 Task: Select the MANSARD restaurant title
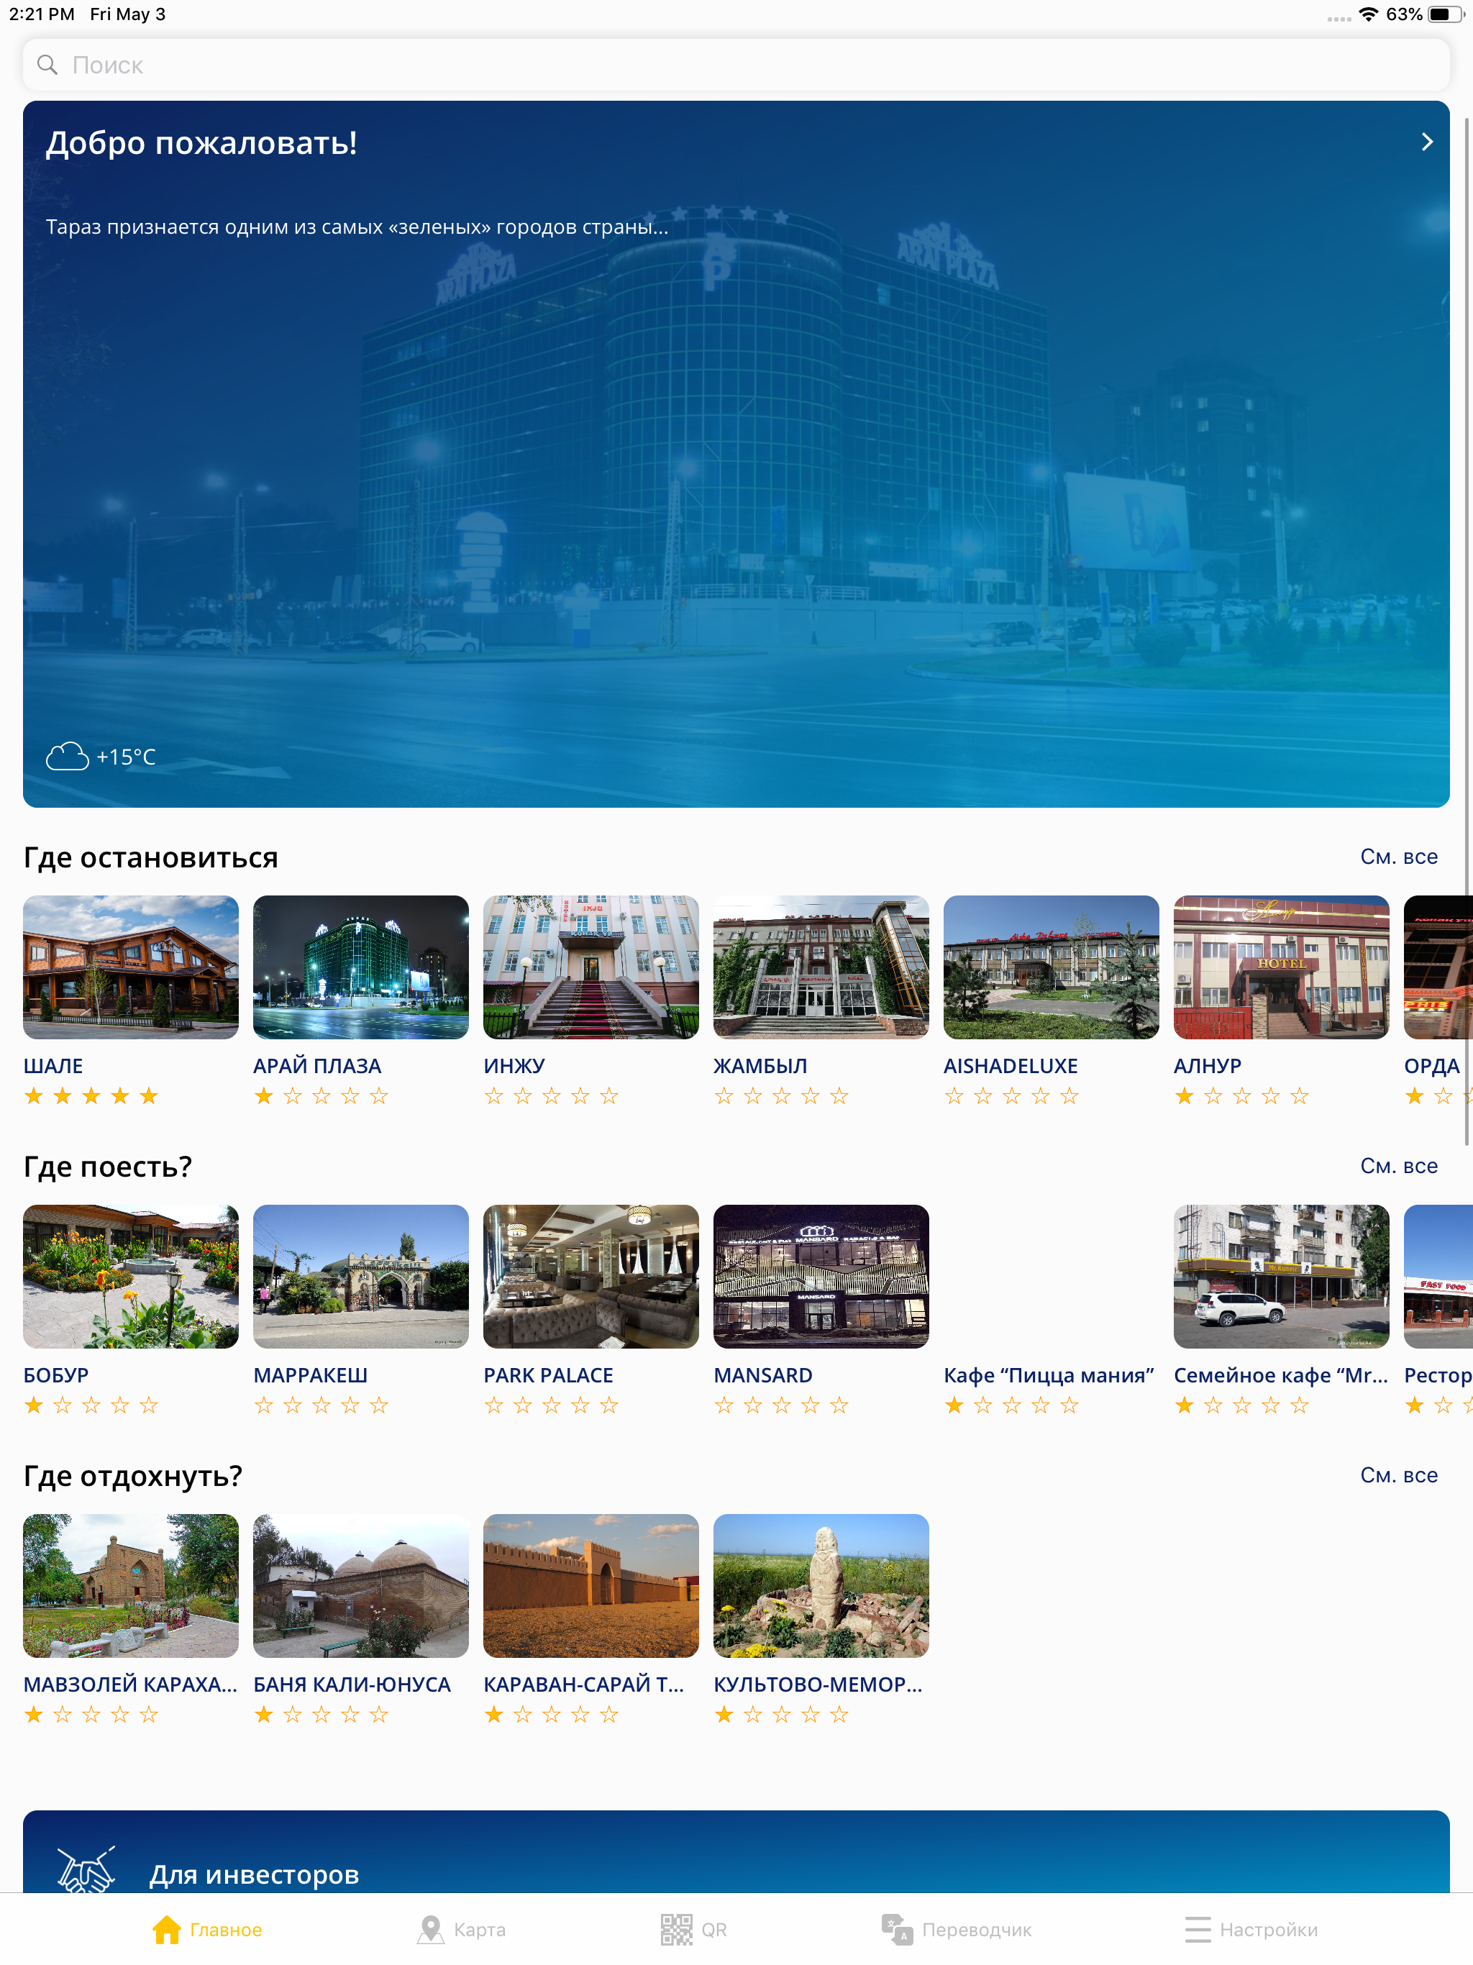coord(763,1375)
